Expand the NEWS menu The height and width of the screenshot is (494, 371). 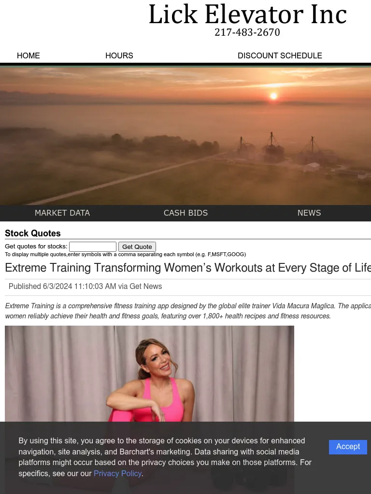[x=309, y=213]
